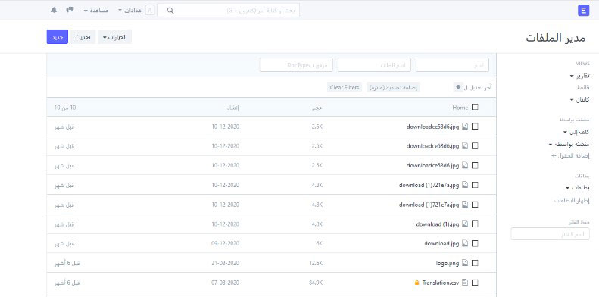Click the اسم الفلتر filter name input

[550, 234]
